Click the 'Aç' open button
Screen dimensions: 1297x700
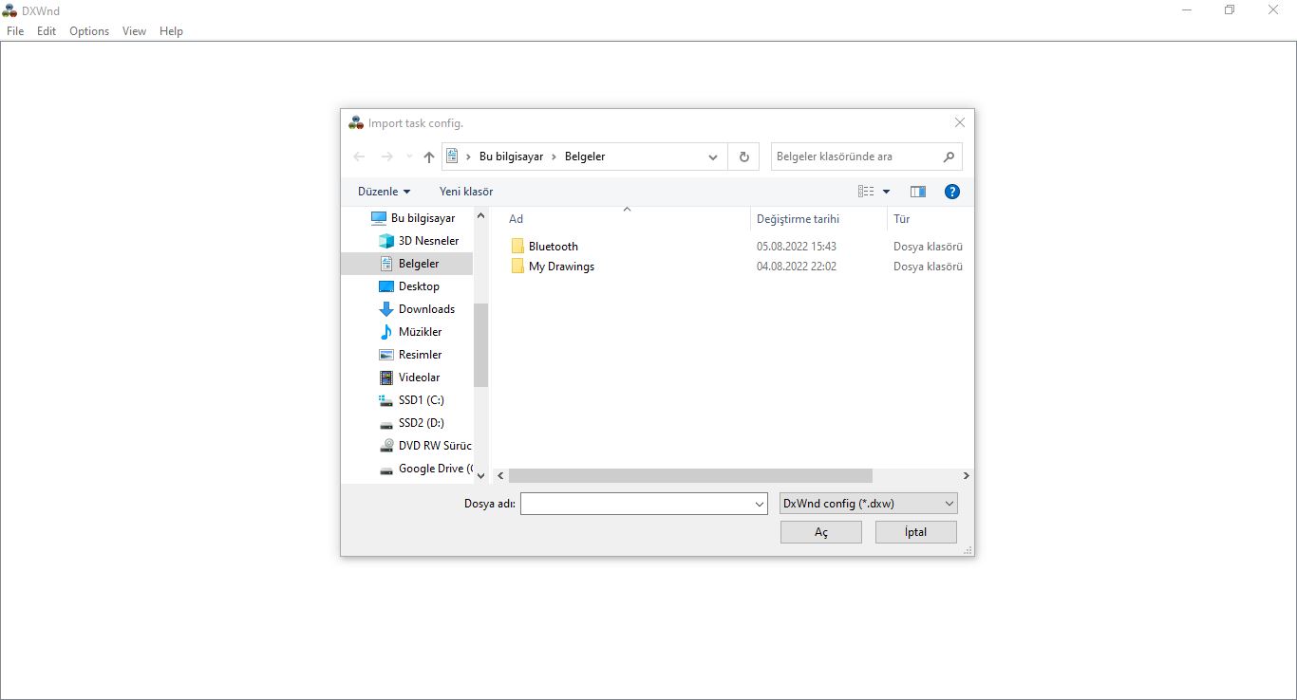821,532
